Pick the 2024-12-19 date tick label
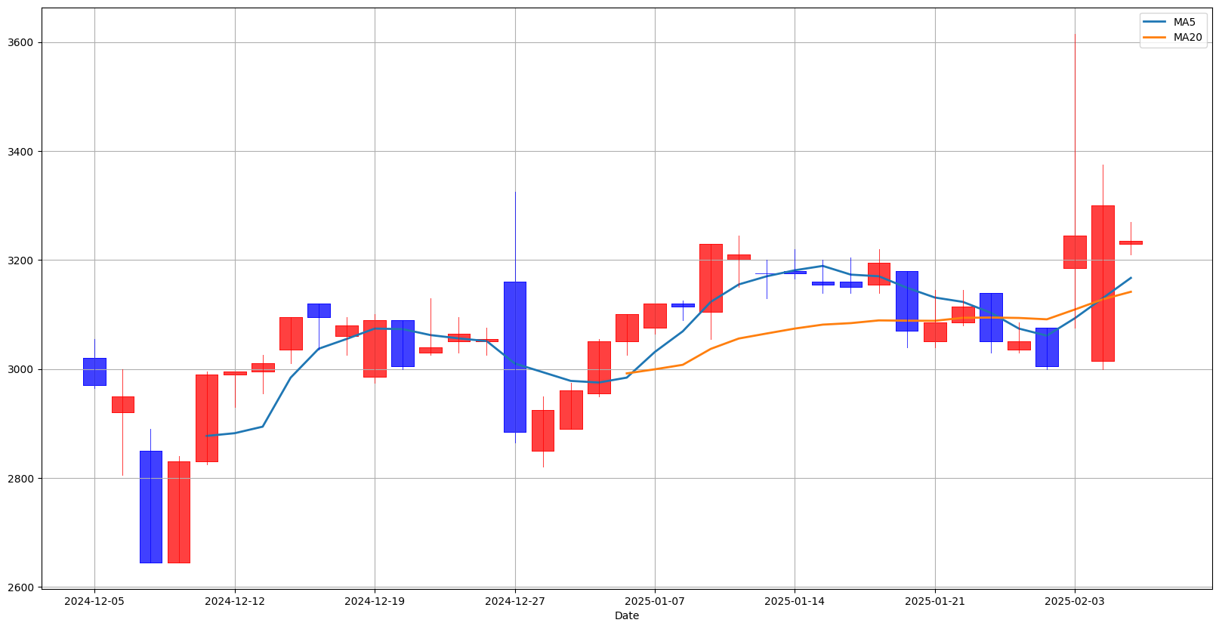The image size is (1219, 629). (x=375, y=601)
